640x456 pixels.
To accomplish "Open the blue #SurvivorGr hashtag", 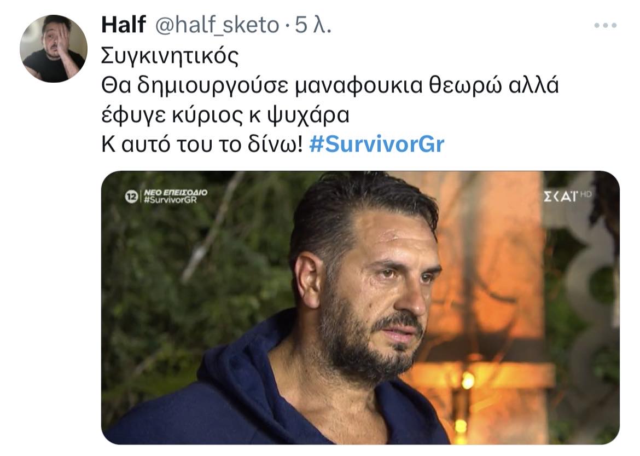I will tap(377, 144).
